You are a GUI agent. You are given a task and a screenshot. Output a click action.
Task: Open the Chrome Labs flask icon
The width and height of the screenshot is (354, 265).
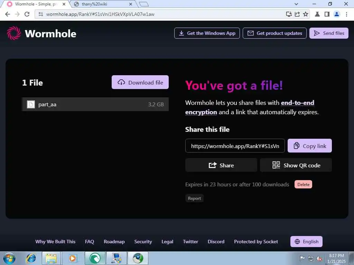(x=317, y=14)
